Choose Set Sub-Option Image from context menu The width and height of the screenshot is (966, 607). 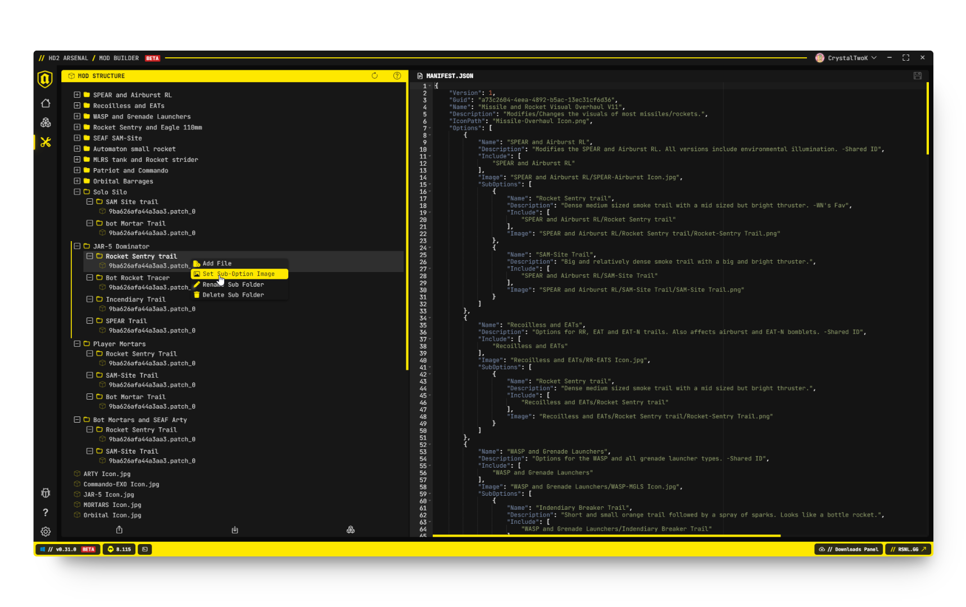point(239,274)
